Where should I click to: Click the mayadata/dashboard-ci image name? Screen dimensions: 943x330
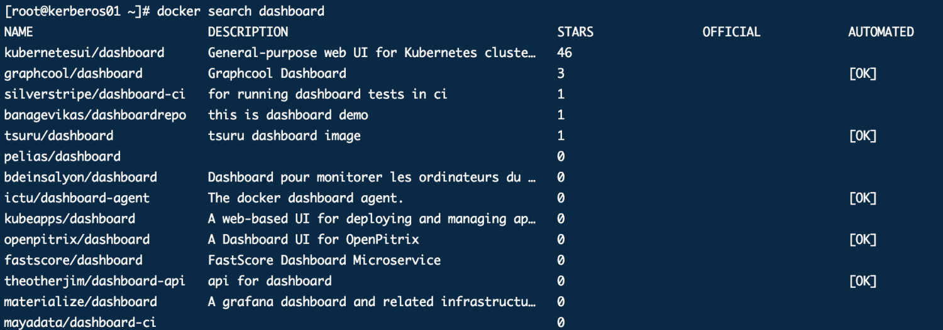click(80, 322)
